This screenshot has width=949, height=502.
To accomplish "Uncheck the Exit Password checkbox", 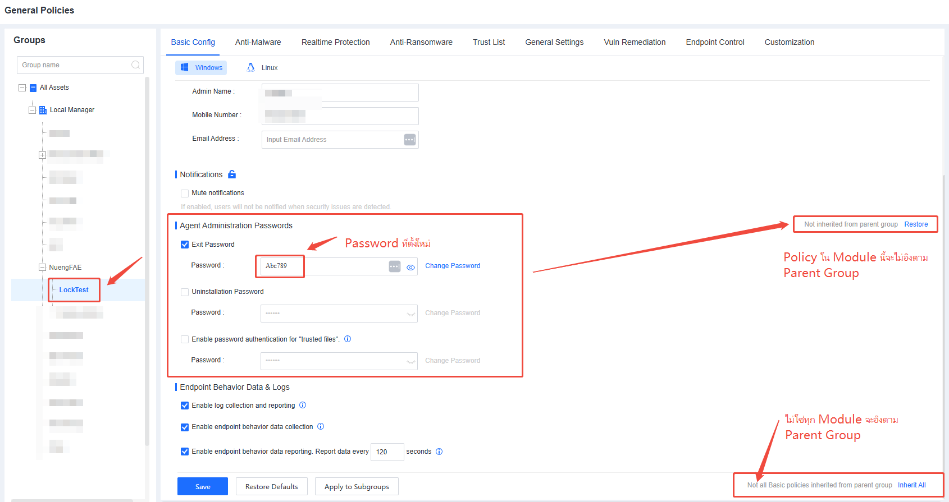I will point(185,245).
